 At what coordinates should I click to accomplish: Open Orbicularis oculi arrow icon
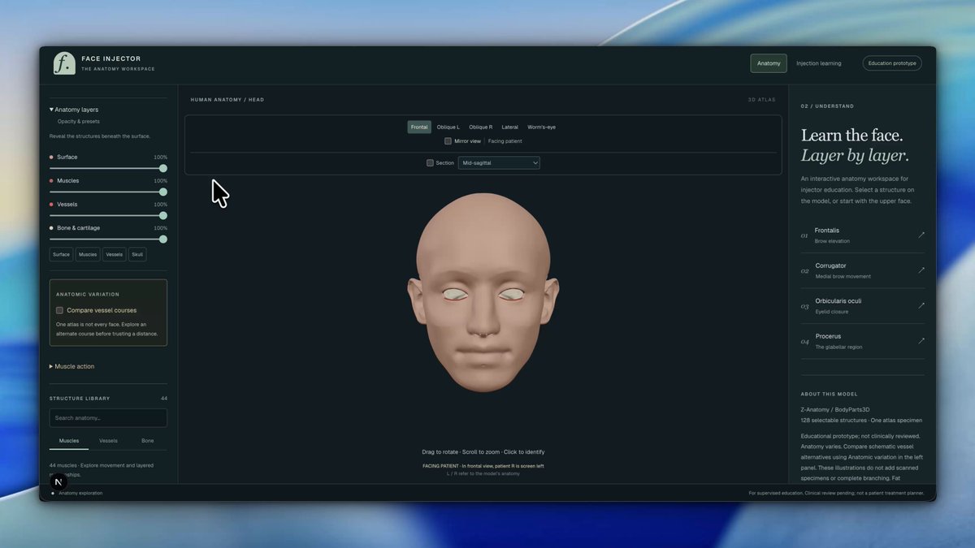pyautogui.click(x=921, y=305)
